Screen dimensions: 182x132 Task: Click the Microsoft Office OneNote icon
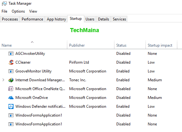coord(11,89)
